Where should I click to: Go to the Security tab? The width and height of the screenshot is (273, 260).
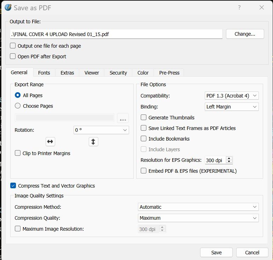(x=118, y=73)
